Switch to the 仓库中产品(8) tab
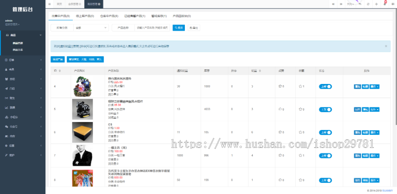 click(x=109, y=16)
